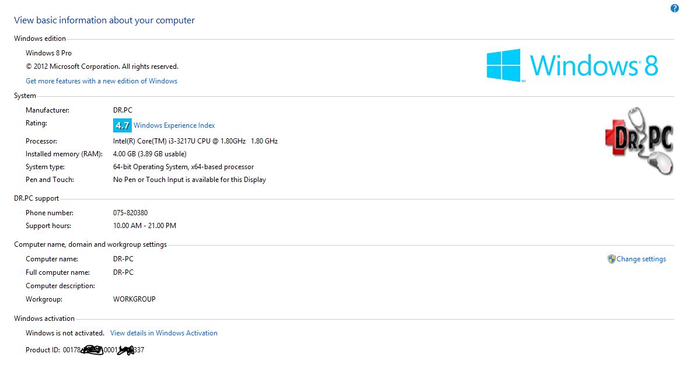680x385 pixels.
Task: Click the WORKGROUP value
Action: 135,299
